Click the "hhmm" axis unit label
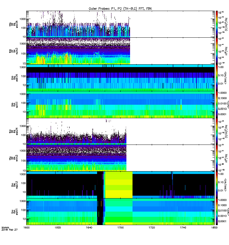Screen dimensions: 229x245 [x=5, y=228]
